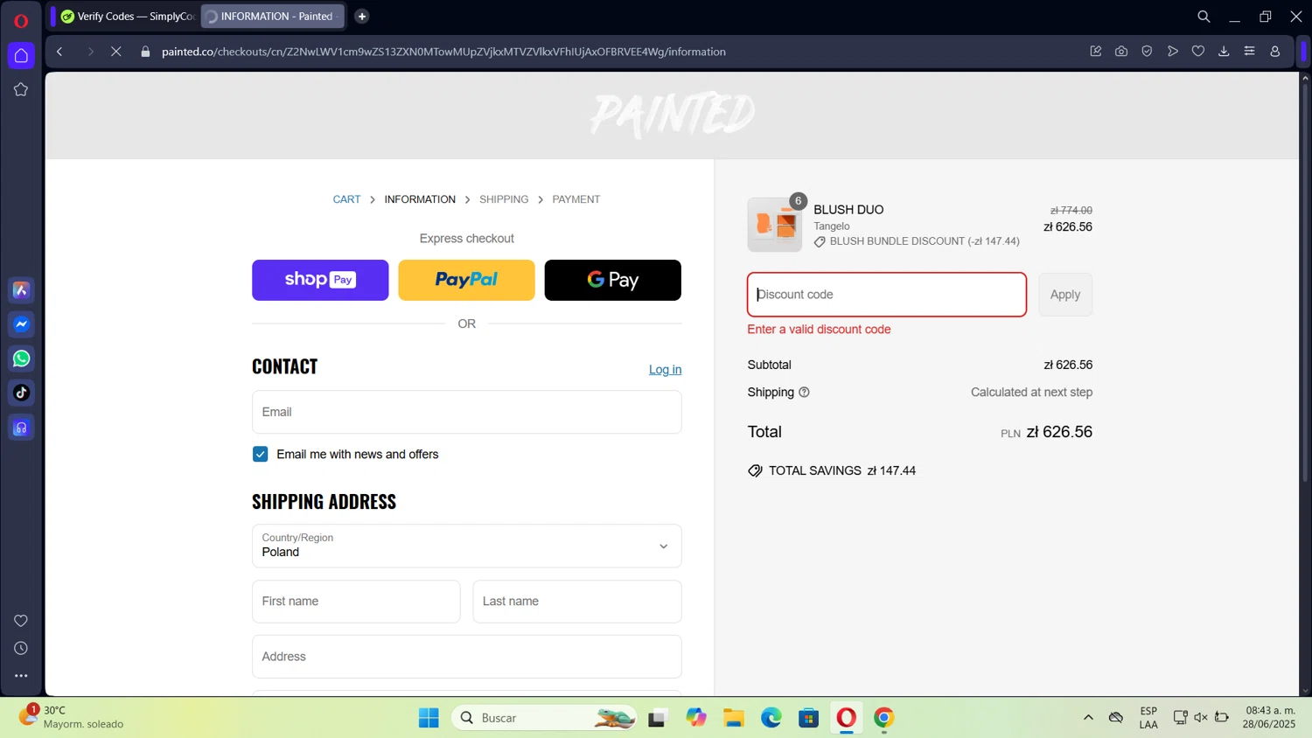This screenshot has width=1312, height=738.
Task: Click the INFORMATION breadcrumb step
Action: click(x=420, y=199)
